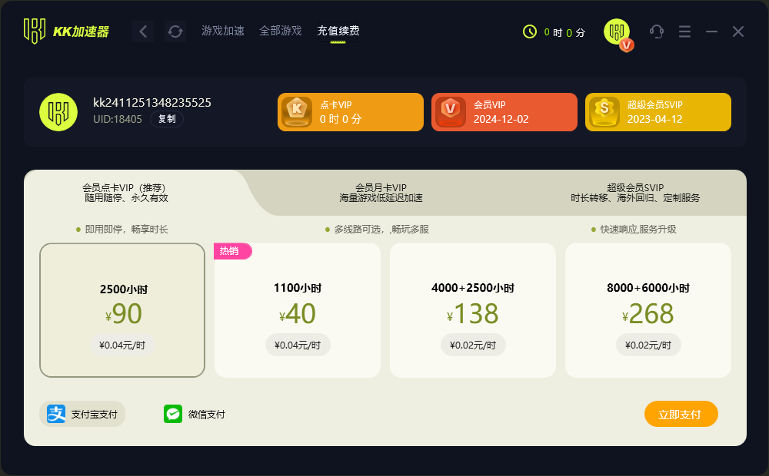Click the 即用即停，畅享时长 bullet text
This screenshot has height=476, width=769.
[x=127, y=230]
